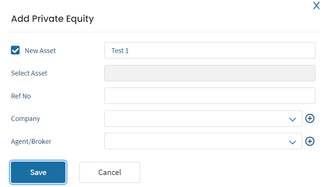Viewport: 331px width, 187px height.
Task: Click the Company field label
Action: click(x=25, y=119)
